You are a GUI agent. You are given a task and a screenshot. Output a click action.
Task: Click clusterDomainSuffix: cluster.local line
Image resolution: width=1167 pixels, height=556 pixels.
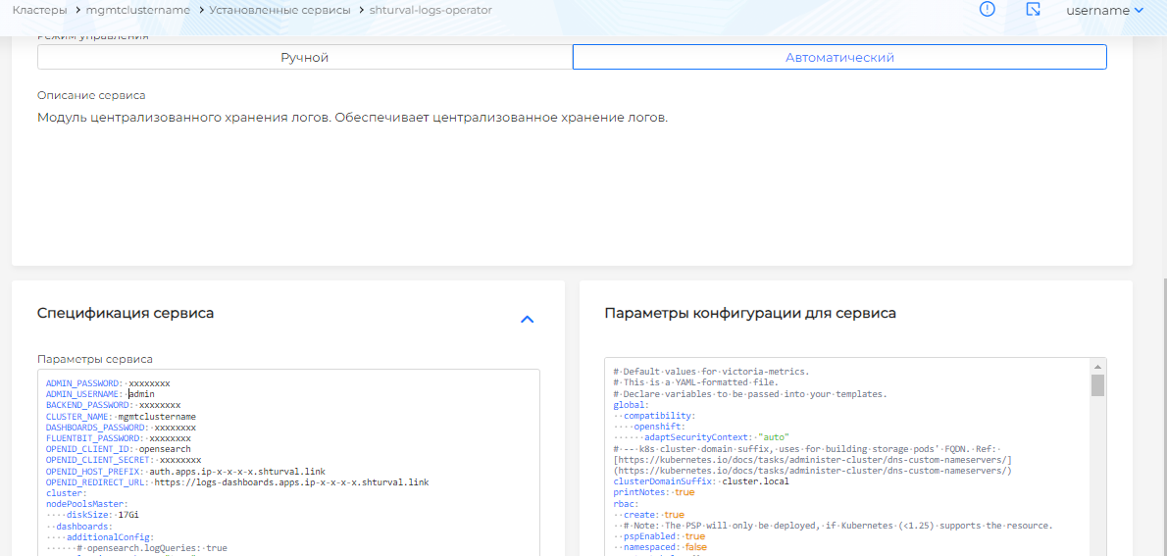(701, 481)
